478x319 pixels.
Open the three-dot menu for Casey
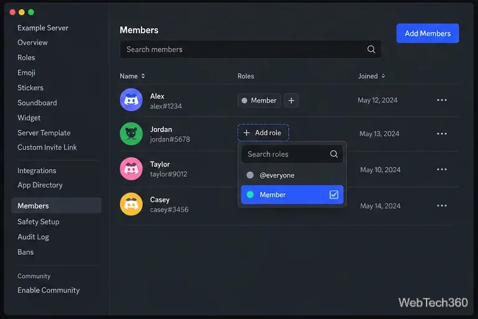(442, 206)
